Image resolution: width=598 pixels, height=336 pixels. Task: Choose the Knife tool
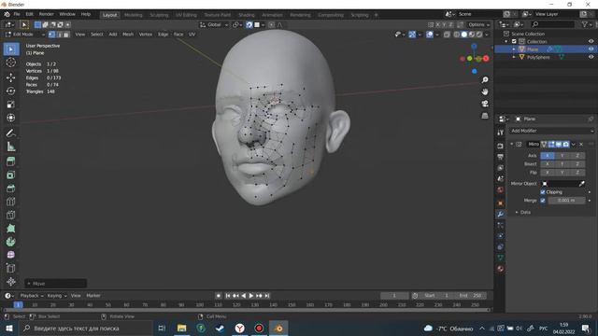point(11,215)
